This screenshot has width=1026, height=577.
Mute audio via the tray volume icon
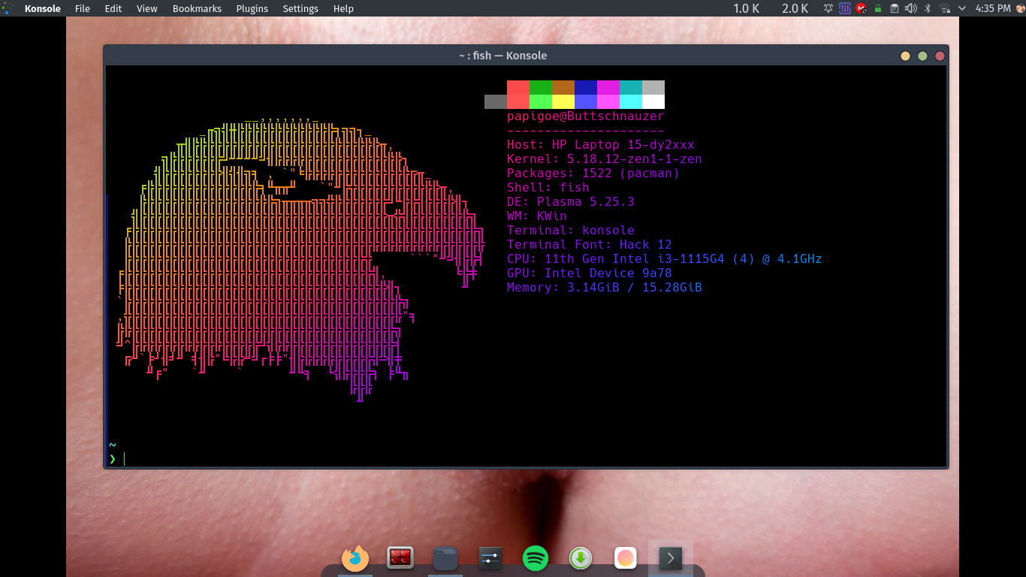911,8
